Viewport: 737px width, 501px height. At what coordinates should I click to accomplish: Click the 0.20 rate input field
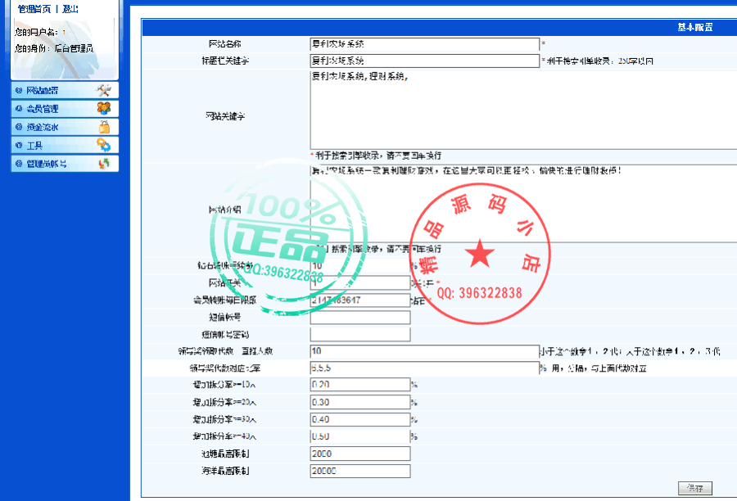point(359,386)
